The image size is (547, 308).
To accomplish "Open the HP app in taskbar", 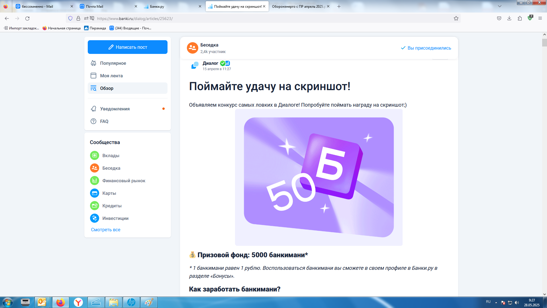I will [x=131, y=302].
